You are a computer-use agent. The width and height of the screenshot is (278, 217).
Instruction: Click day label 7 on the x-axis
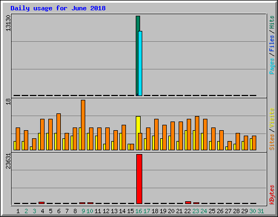click(67, 211)
